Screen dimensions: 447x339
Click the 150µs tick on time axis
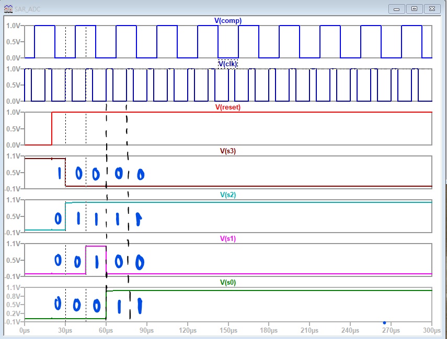[x=228, y=330]
